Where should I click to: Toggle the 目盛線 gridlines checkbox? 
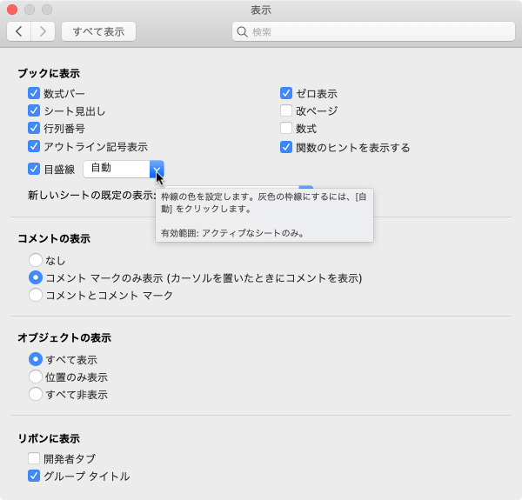coord(34,169)
